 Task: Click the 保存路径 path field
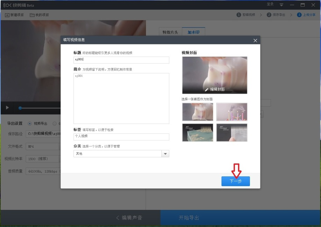pyautogui.click(x=43, y=134)
